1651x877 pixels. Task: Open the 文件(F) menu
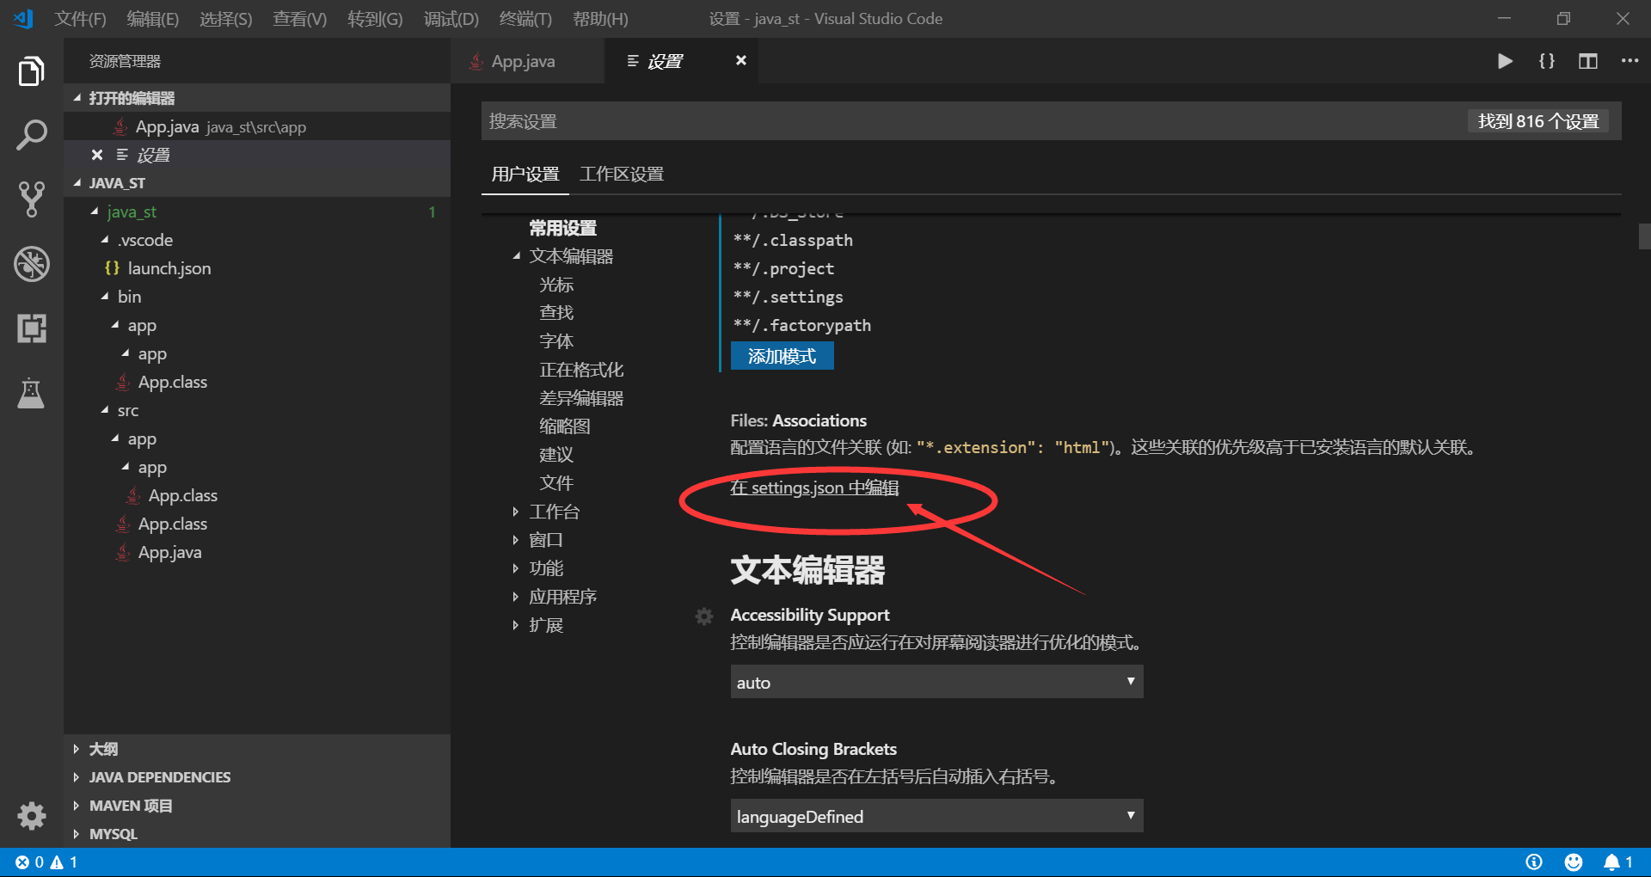click(x=80, y=18)
